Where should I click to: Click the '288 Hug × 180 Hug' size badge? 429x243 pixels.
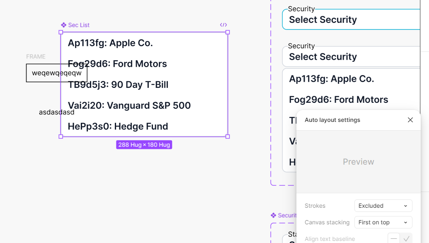(144, 145)
